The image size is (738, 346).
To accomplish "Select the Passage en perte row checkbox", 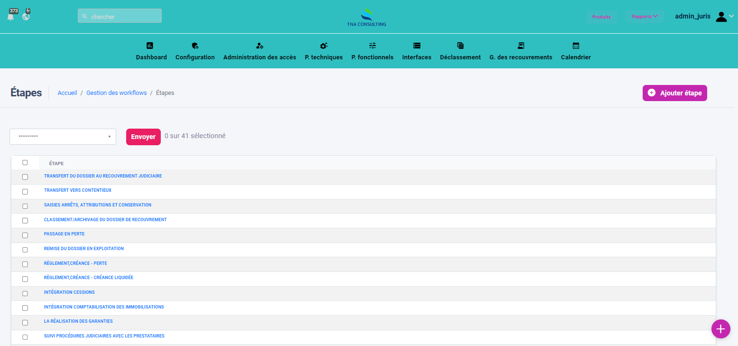I will pyautogui.click(x=25, y=235).
